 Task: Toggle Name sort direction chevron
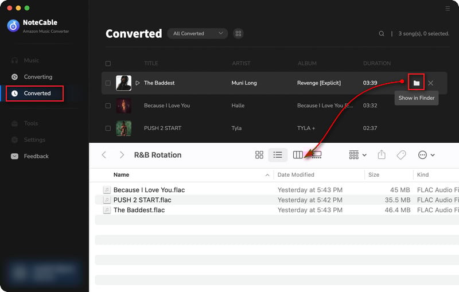click(267, 175)
